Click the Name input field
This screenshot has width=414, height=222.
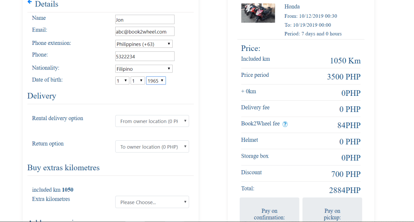click(x=145, y=19)
